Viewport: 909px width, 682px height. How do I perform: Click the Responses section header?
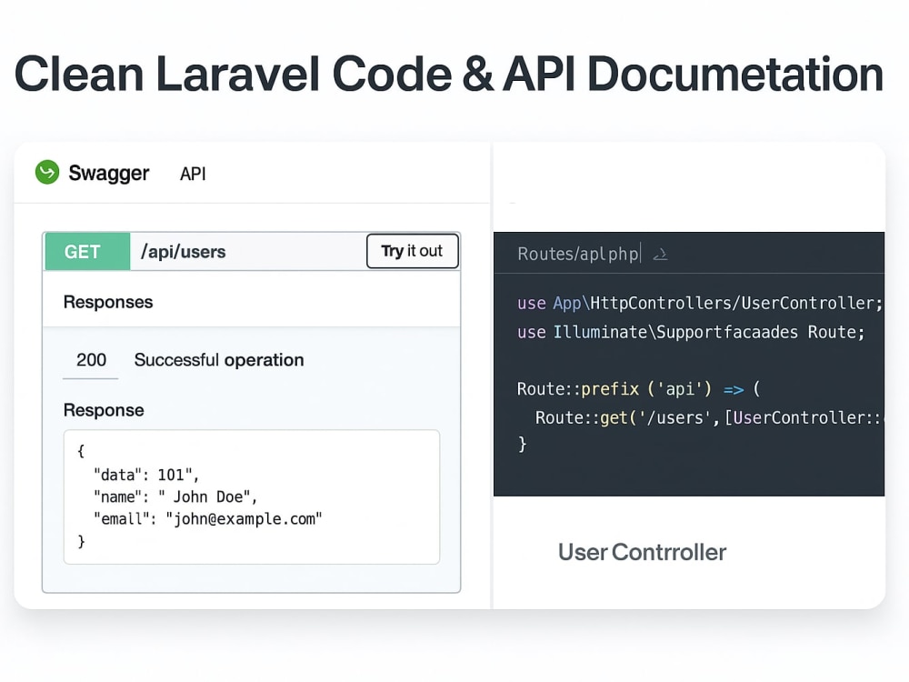[x=108, y=302]
